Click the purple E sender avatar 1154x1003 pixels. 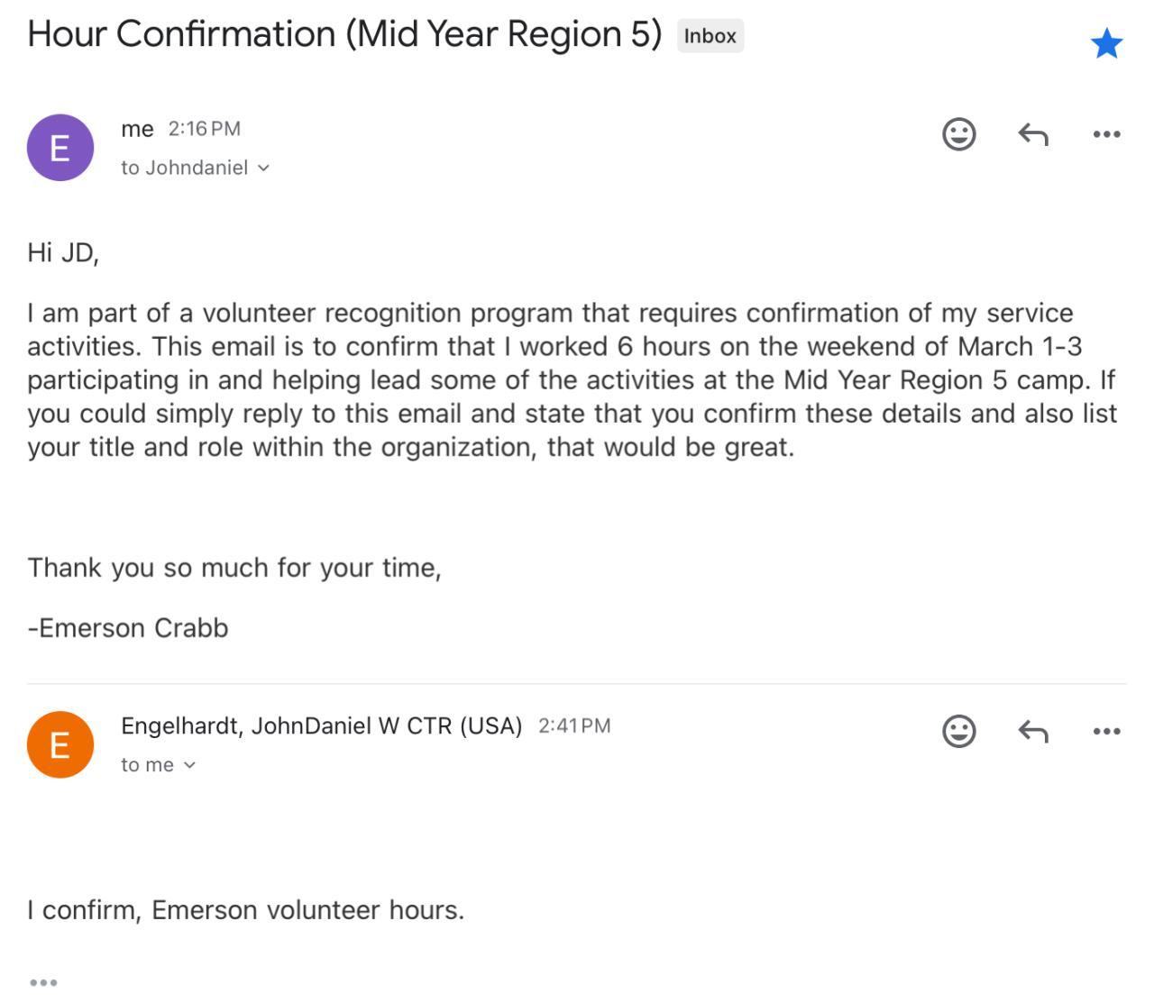pyautogui.click(x=60, y=148)
